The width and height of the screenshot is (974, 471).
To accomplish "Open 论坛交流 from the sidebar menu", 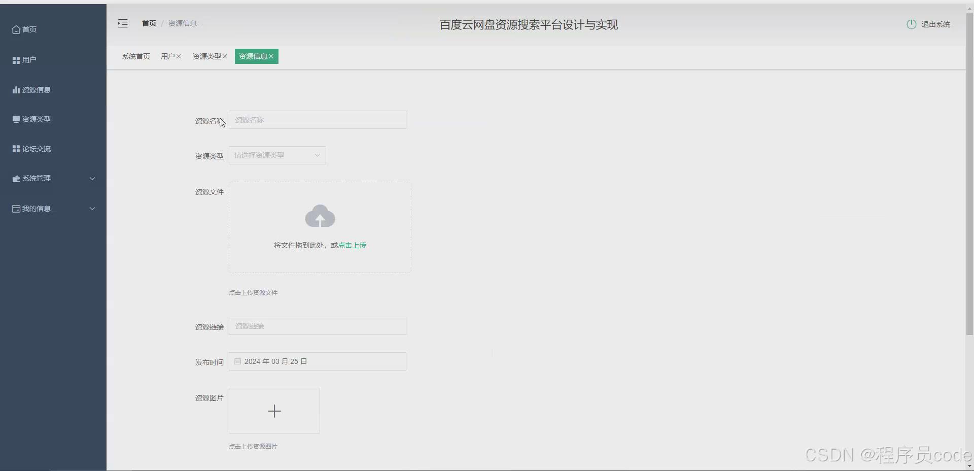I will [x=37, y=149].
